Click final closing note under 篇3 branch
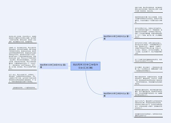 (x=148, y=115)
